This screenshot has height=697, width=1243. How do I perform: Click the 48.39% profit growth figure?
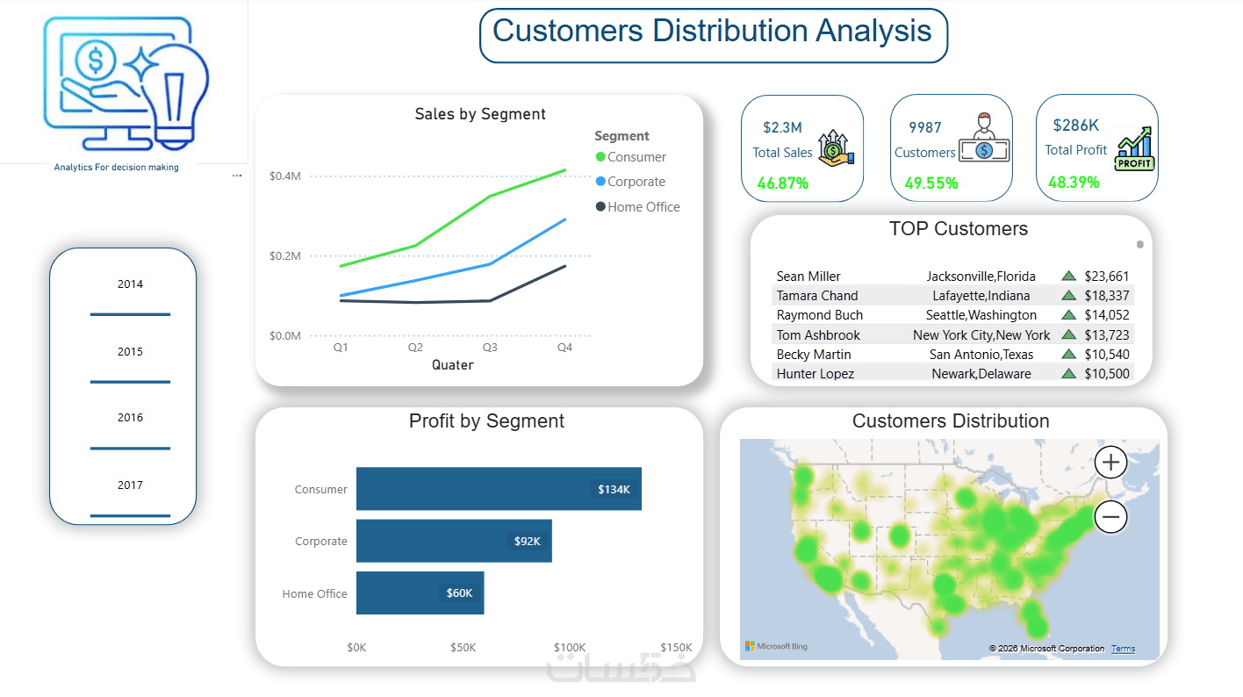pyautogui.click(x=1074, y=183)
